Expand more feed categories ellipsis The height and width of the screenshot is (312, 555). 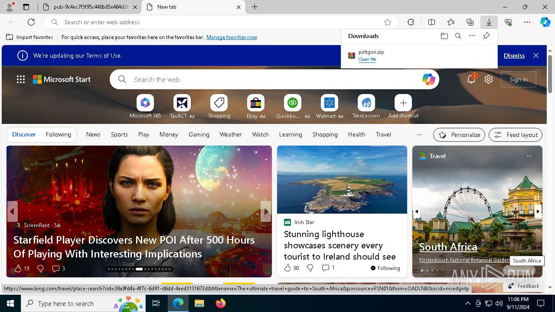point(419,135)
